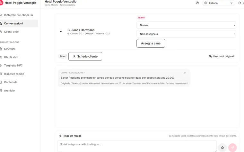Click the Elena Marchi Amministratore subtitle
244x152 pixels.
tap(60, 5)
